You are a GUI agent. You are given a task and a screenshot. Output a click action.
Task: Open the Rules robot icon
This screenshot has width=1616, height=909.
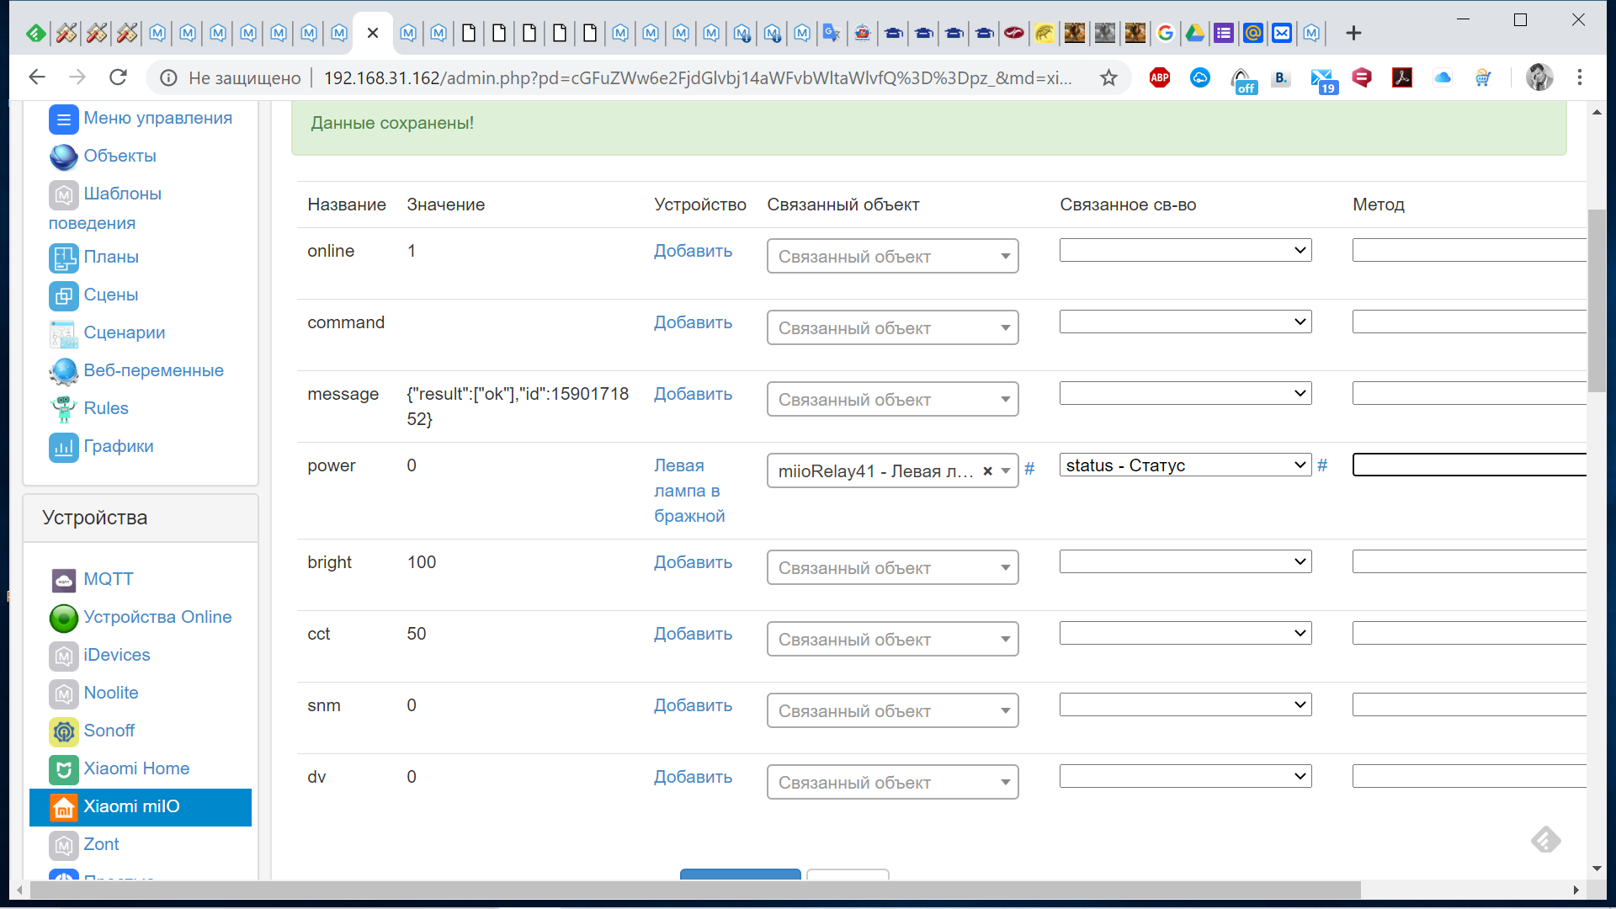(64, 409)
